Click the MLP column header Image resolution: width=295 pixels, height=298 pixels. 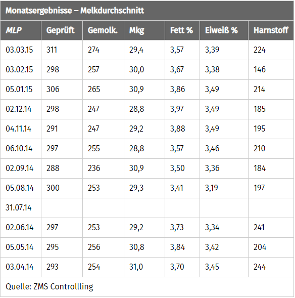[14, 30]
